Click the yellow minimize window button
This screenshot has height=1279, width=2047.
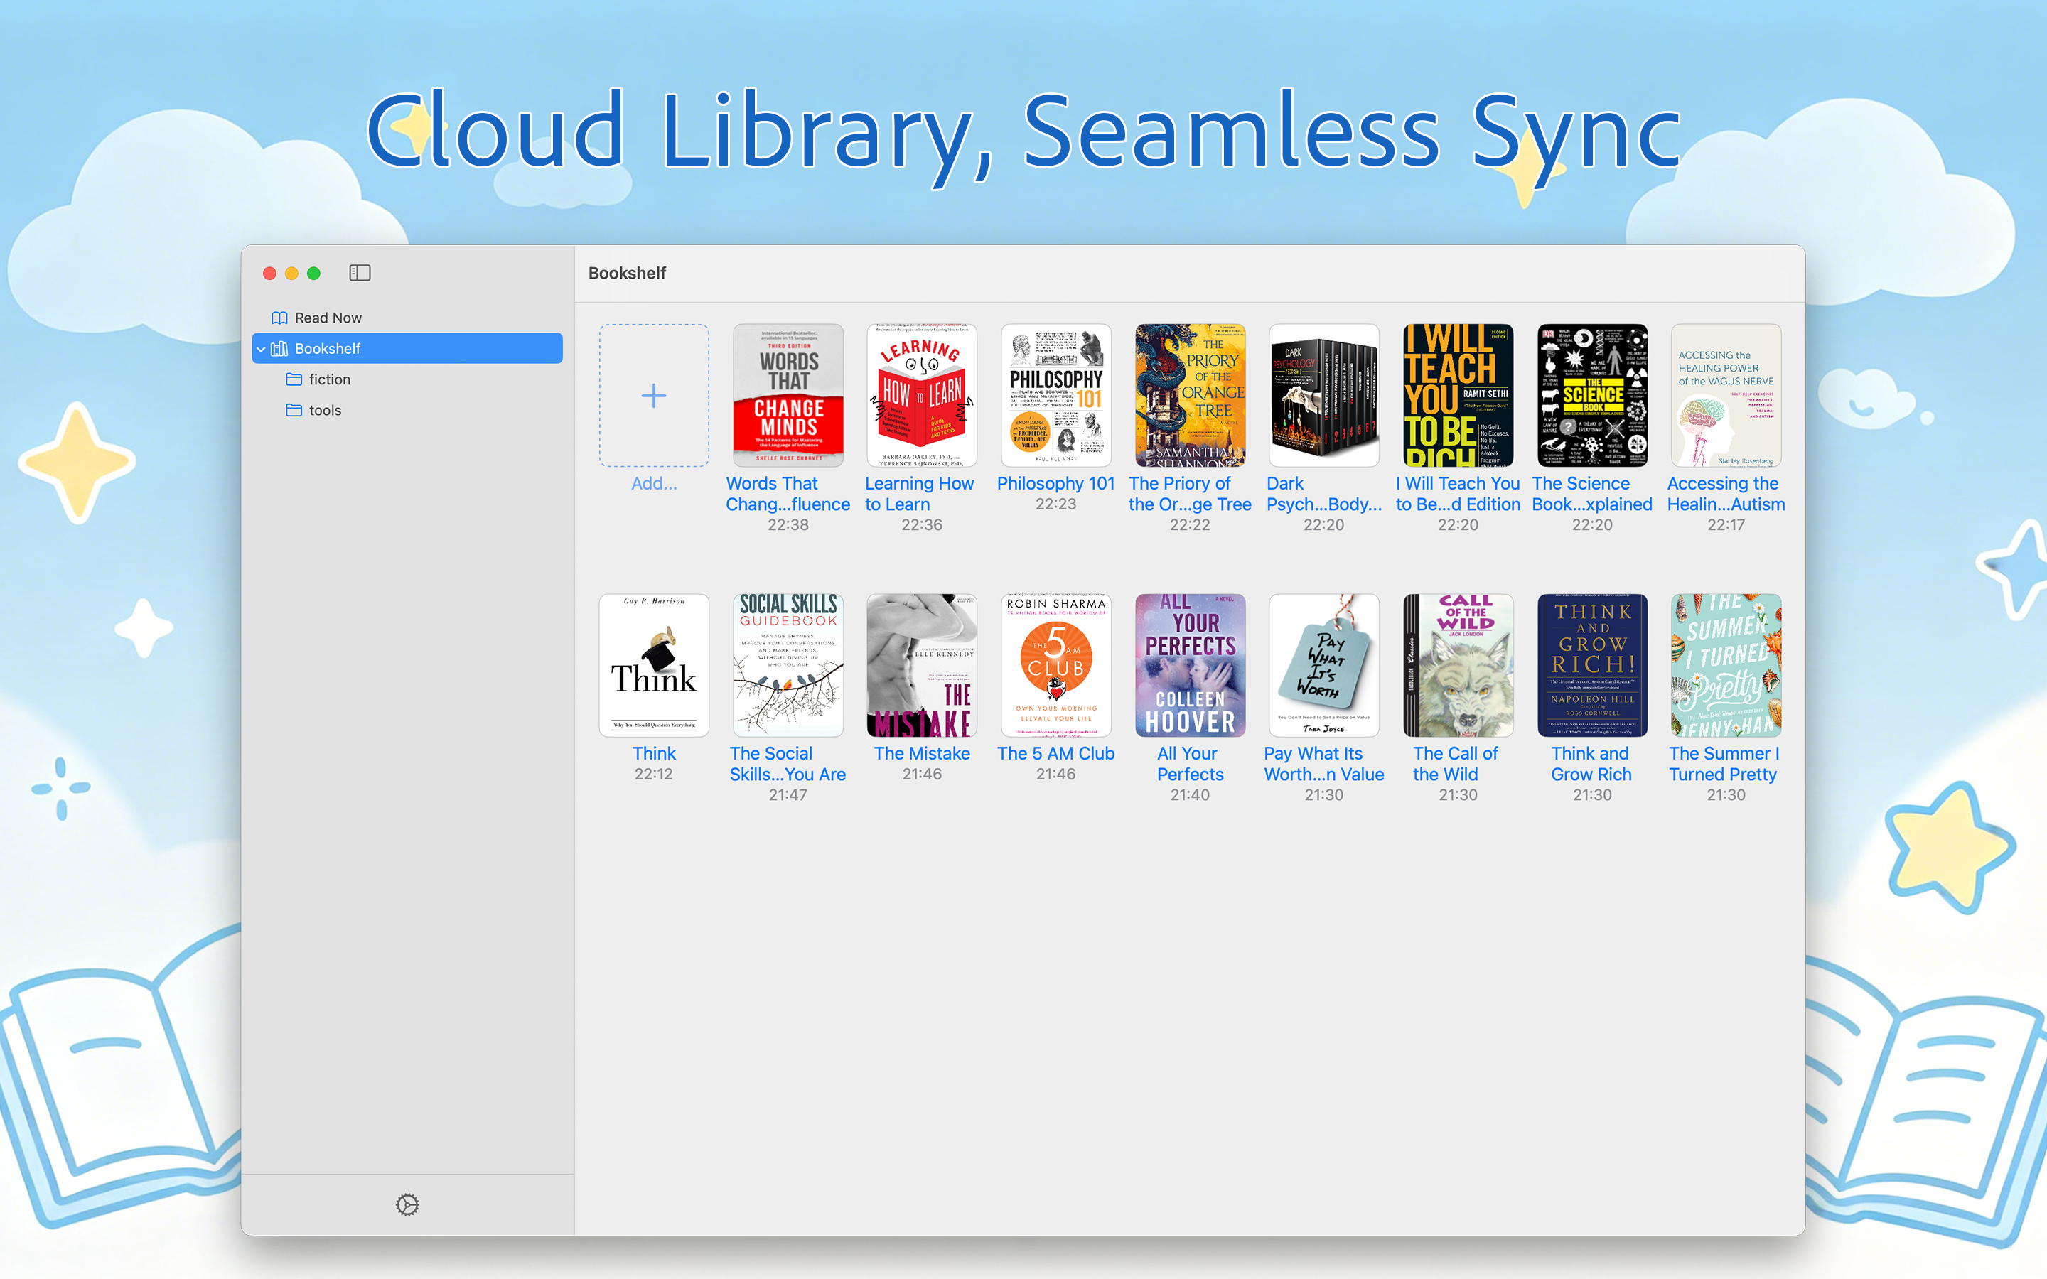coord(292,272)
